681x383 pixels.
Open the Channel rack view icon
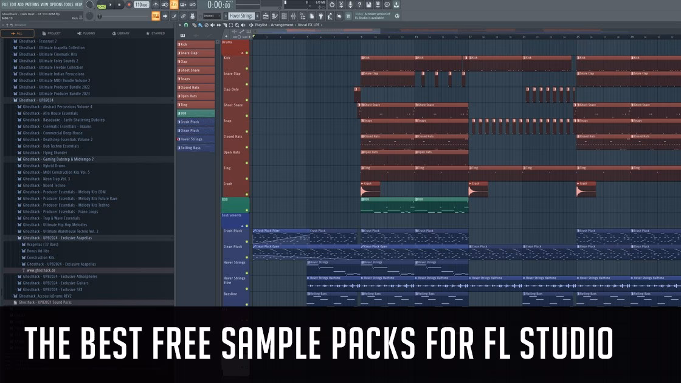(x=283, y=16)
